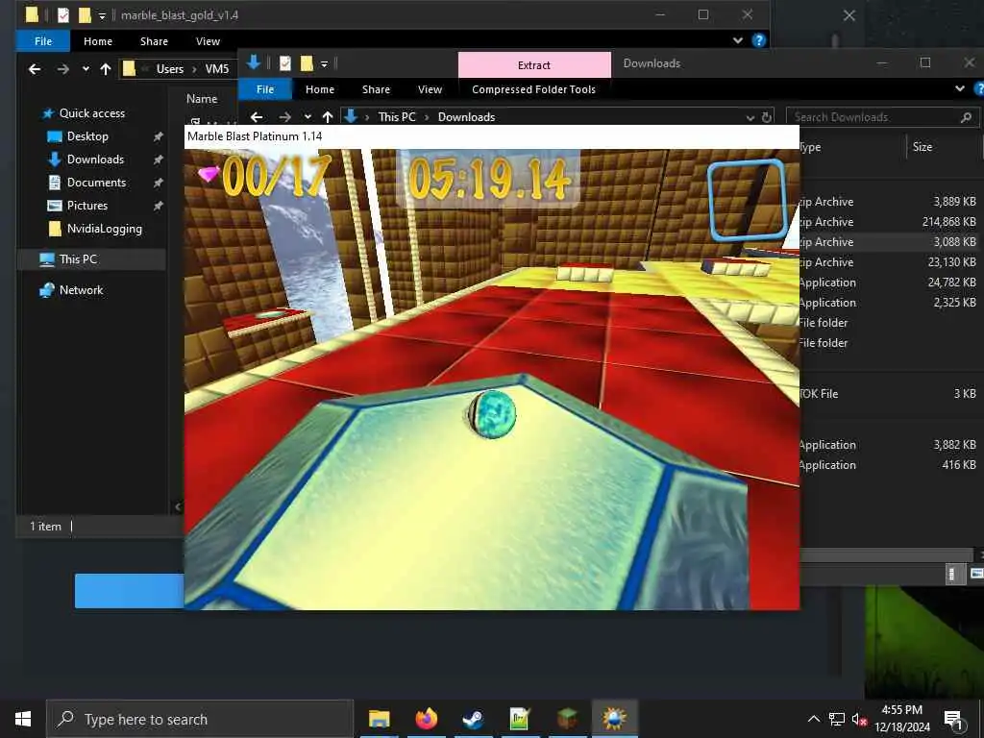Sort by Name column header
Viewport: 984px width, 738px height.
click(x=202, y=99)
